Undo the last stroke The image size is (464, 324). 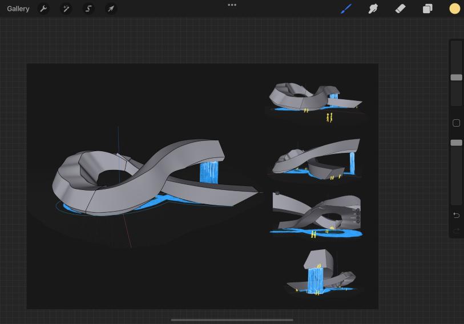pyautogui.click(x=456, y=215)
